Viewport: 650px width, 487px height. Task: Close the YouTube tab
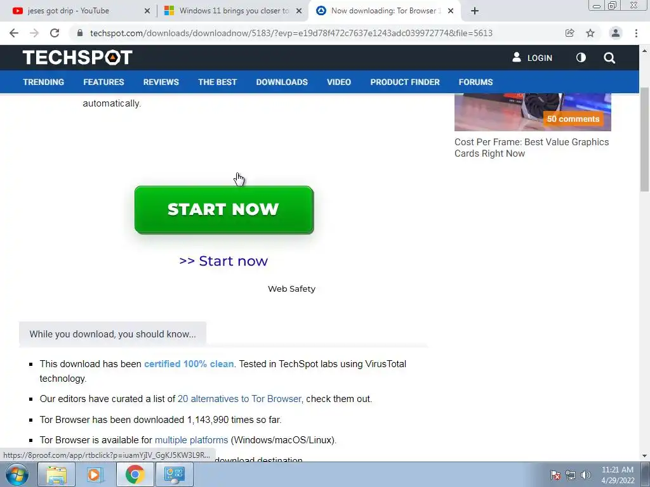tap(147, 11)
